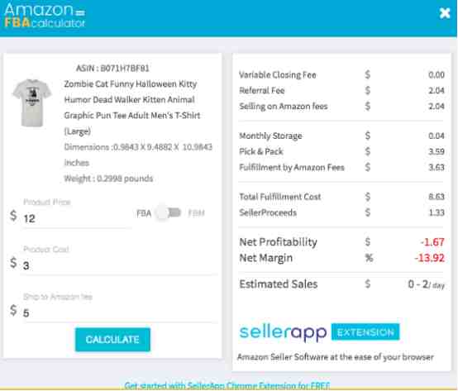Click the -13.92 net margin value
Viewport: 458px width, 391px height.
(429, 258)
